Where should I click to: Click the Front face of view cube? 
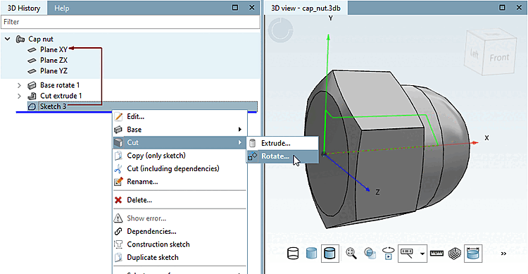click(x=500, y=58)
